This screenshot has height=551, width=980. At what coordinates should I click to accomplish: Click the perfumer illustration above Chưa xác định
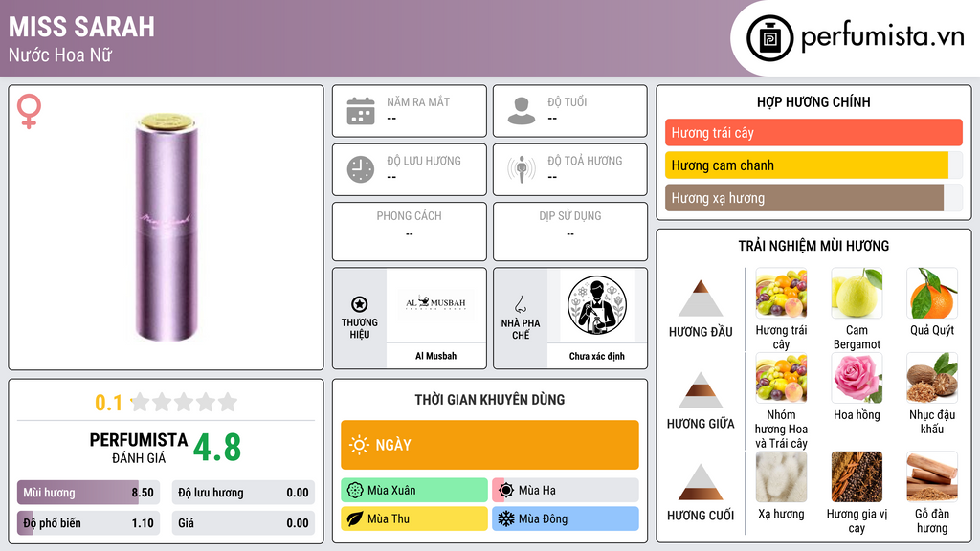coord(597,305)
